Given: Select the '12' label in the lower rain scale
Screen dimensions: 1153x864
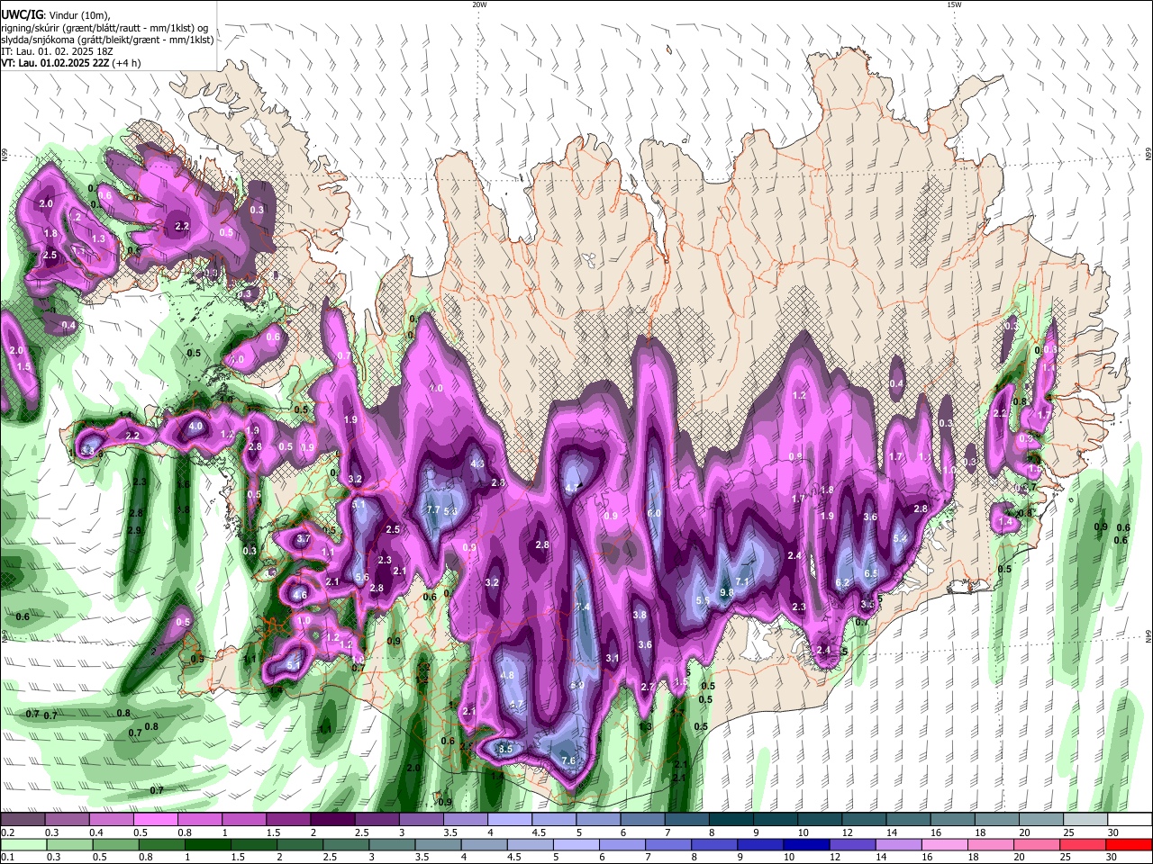Looking at the screenshot, I should 835,857.
